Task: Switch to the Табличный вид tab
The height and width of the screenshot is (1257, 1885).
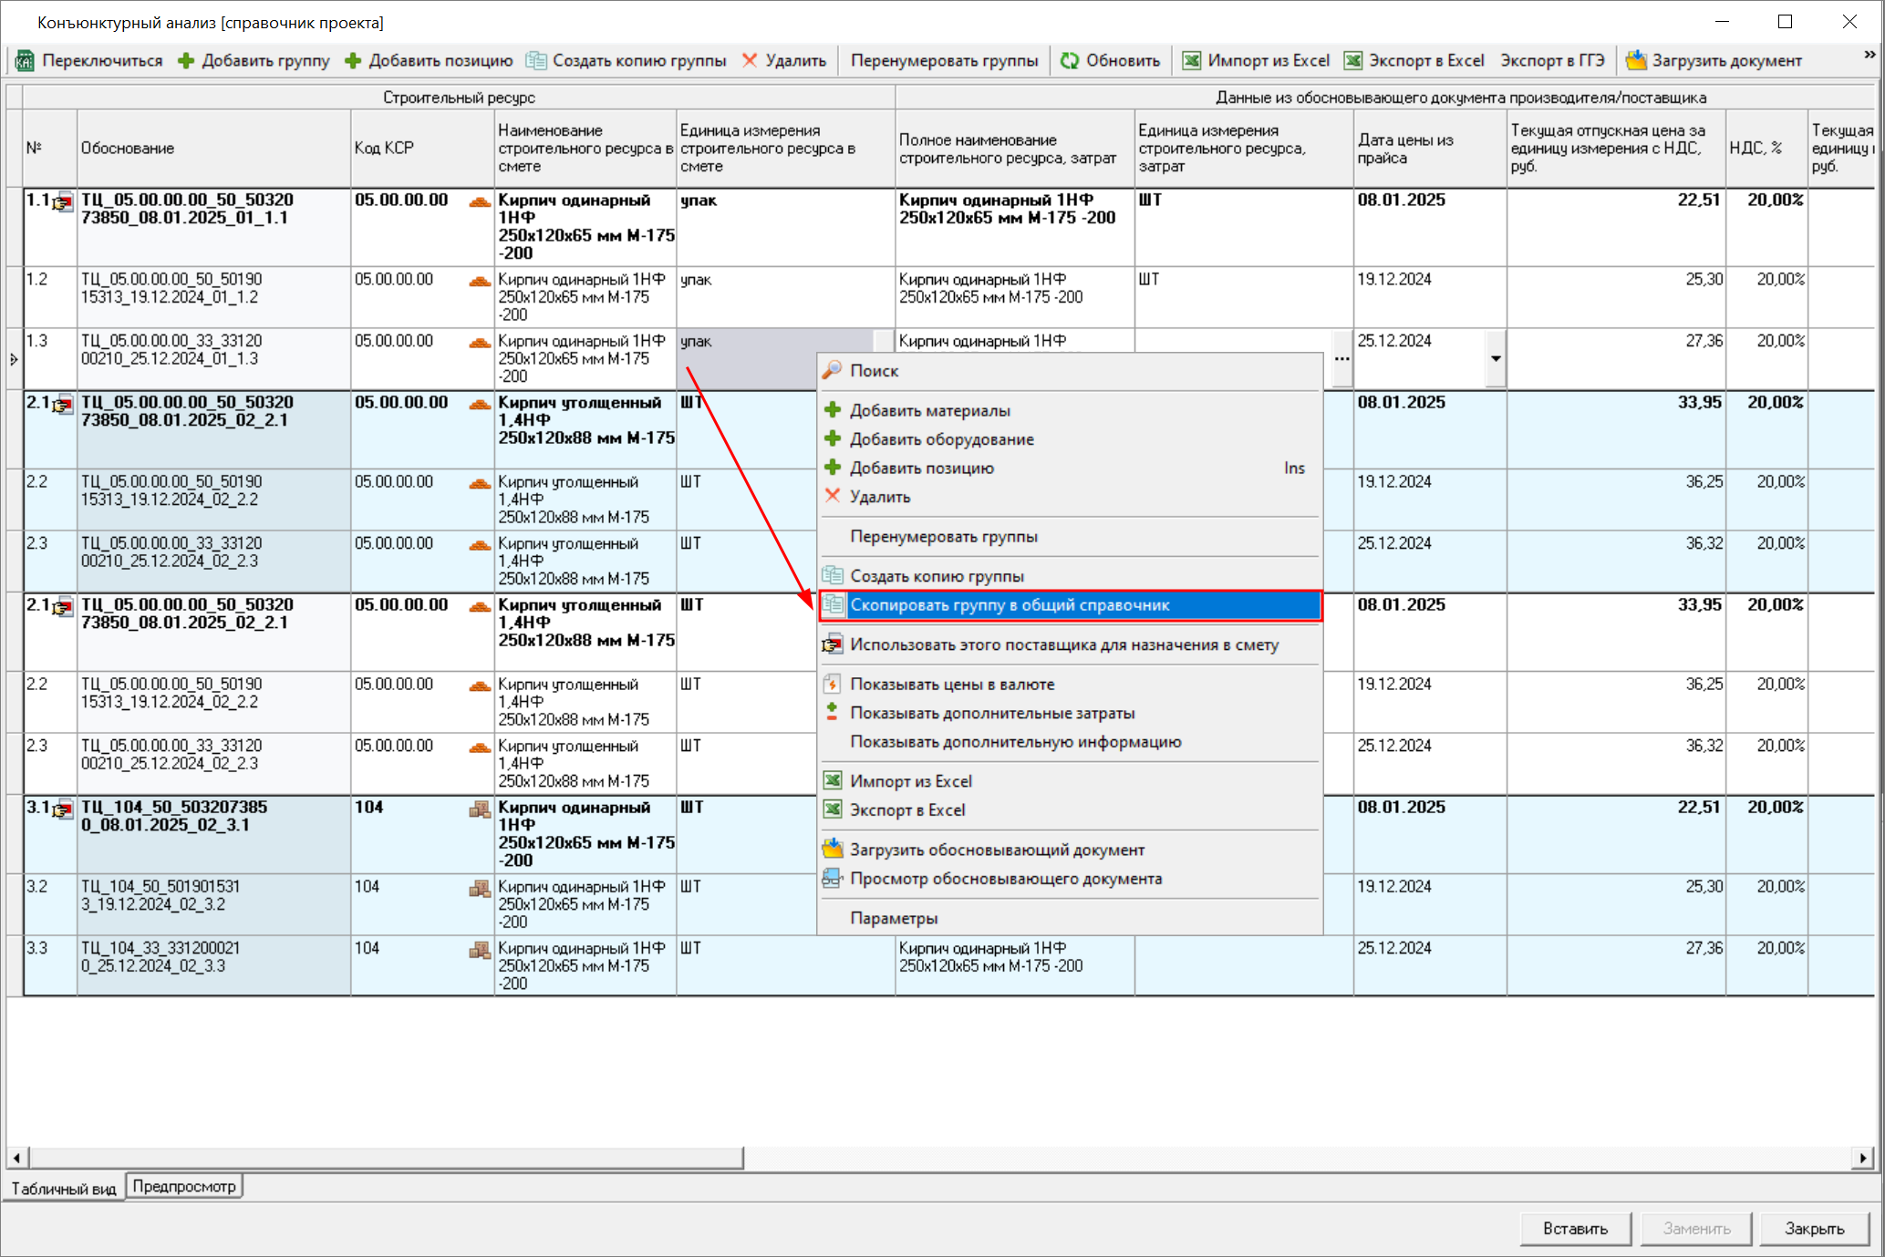Action: [64, 1188]
